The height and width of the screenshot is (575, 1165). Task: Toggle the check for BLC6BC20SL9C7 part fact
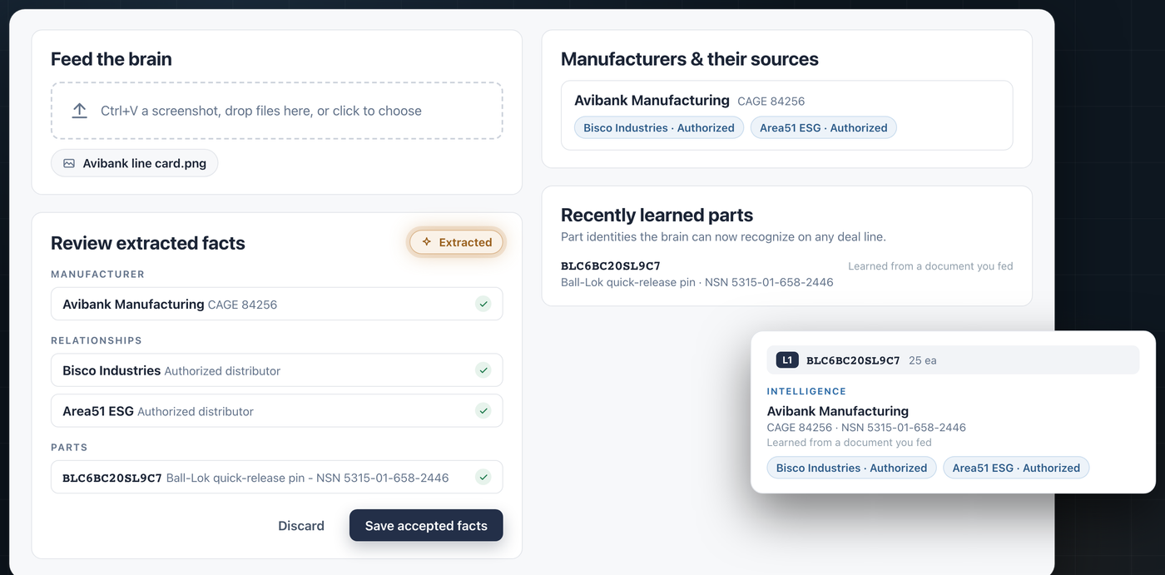coord(483,477)
